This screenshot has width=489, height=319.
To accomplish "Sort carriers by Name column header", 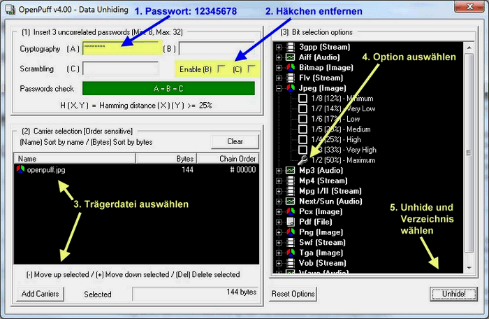I will click(75, 159).
